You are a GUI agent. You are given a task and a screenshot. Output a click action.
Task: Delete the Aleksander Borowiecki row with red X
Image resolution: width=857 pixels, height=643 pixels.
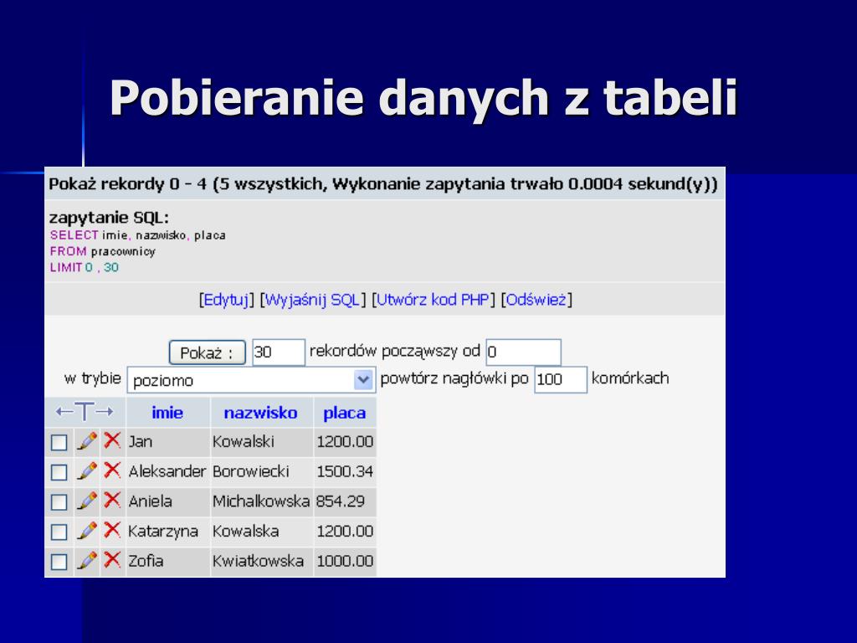(x=112, y=470)
